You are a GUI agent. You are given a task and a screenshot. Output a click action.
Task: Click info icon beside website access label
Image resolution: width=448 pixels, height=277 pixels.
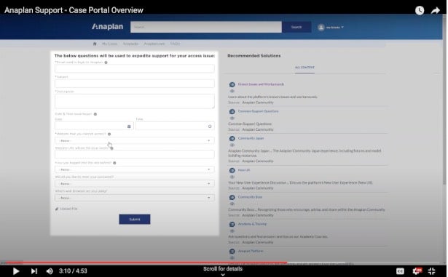click(109, 134)
